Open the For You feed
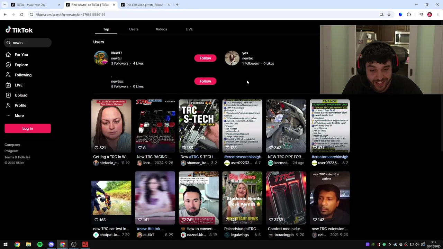 click(21, 55)
